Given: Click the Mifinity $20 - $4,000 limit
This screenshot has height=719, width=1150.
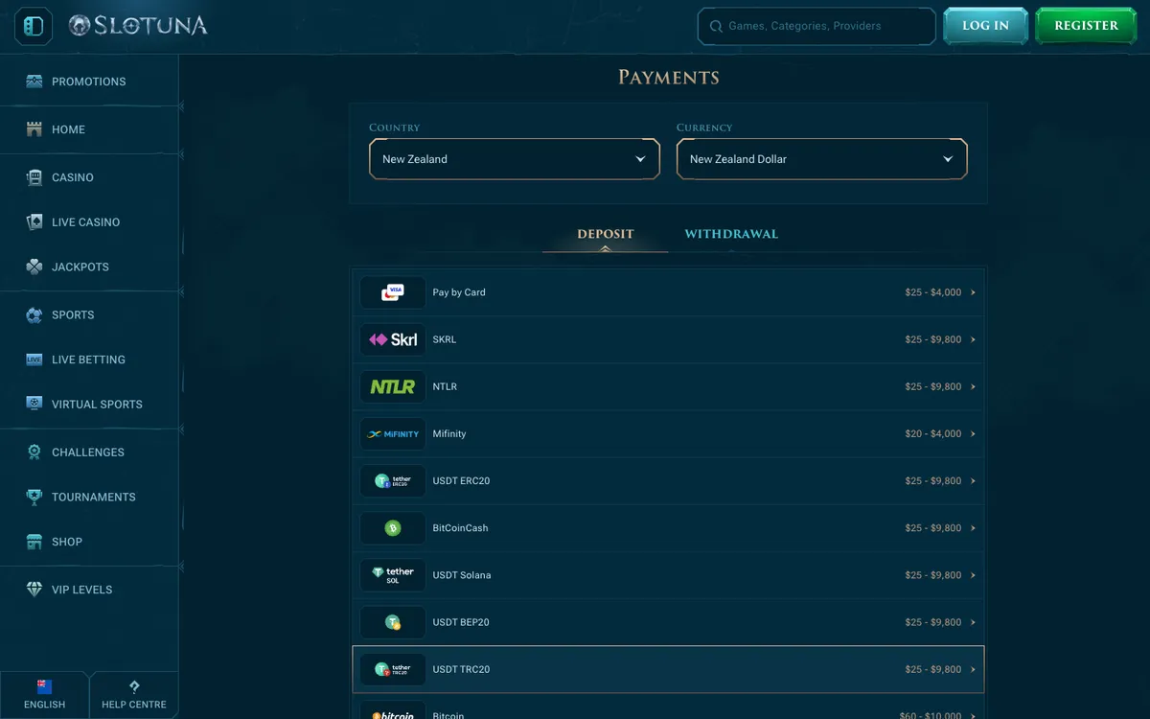Looking at the screenshot, I should click(932, 433).
